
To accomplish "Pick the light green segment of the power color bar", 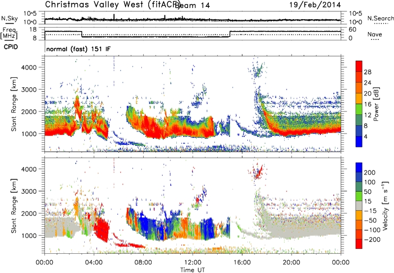I will [x=359, y=109].
